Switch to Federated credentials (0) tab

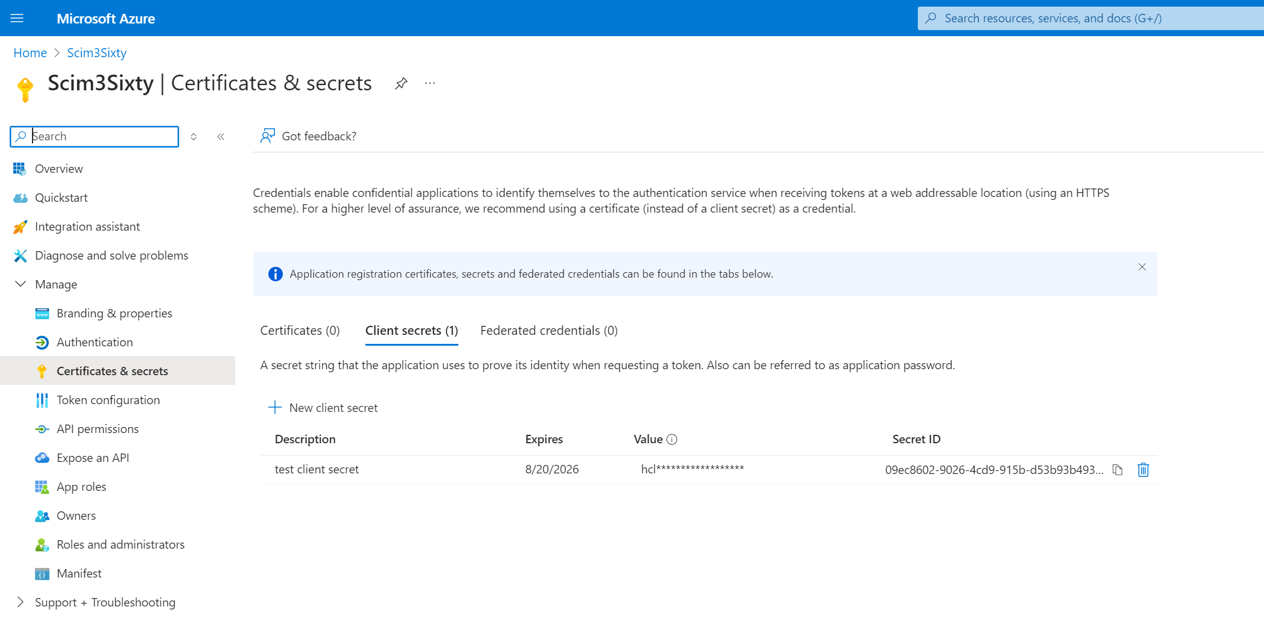(x=549, y=331)
